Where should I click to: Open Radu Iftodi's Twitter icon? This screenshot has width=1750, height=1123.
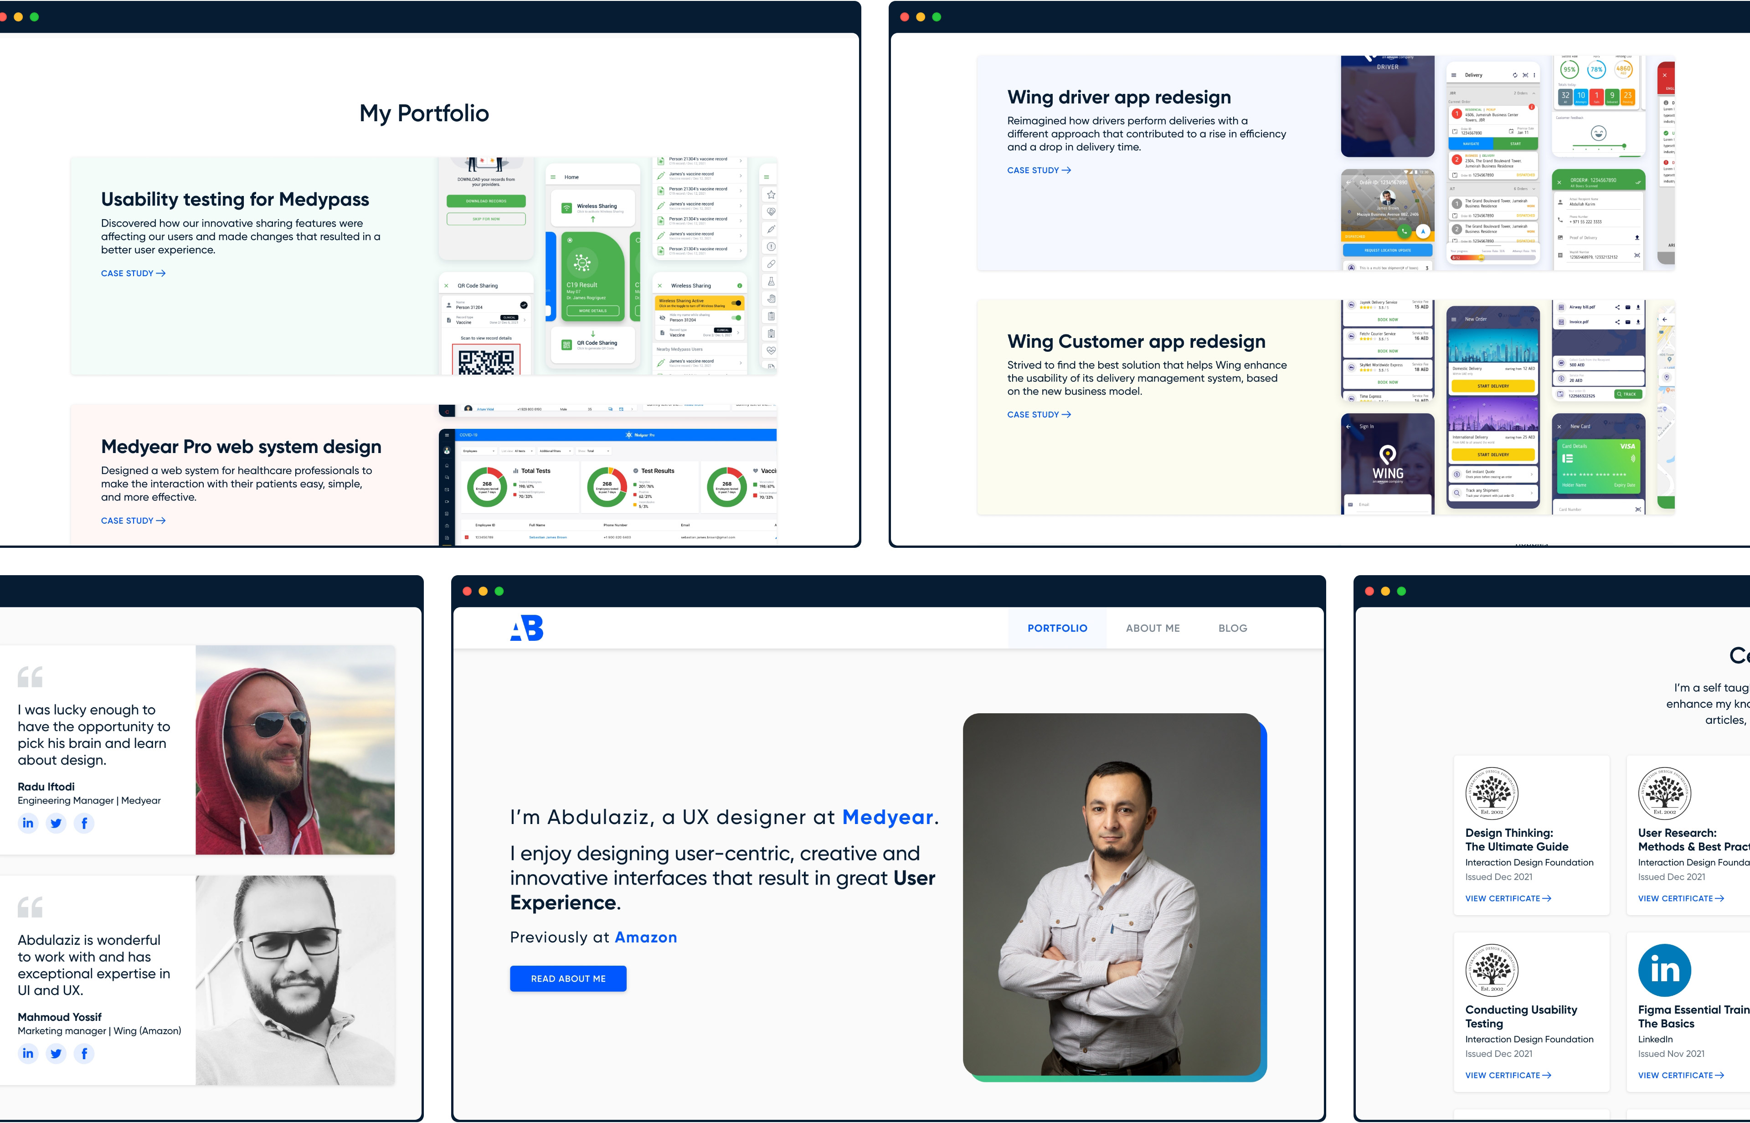pos(56,823)
